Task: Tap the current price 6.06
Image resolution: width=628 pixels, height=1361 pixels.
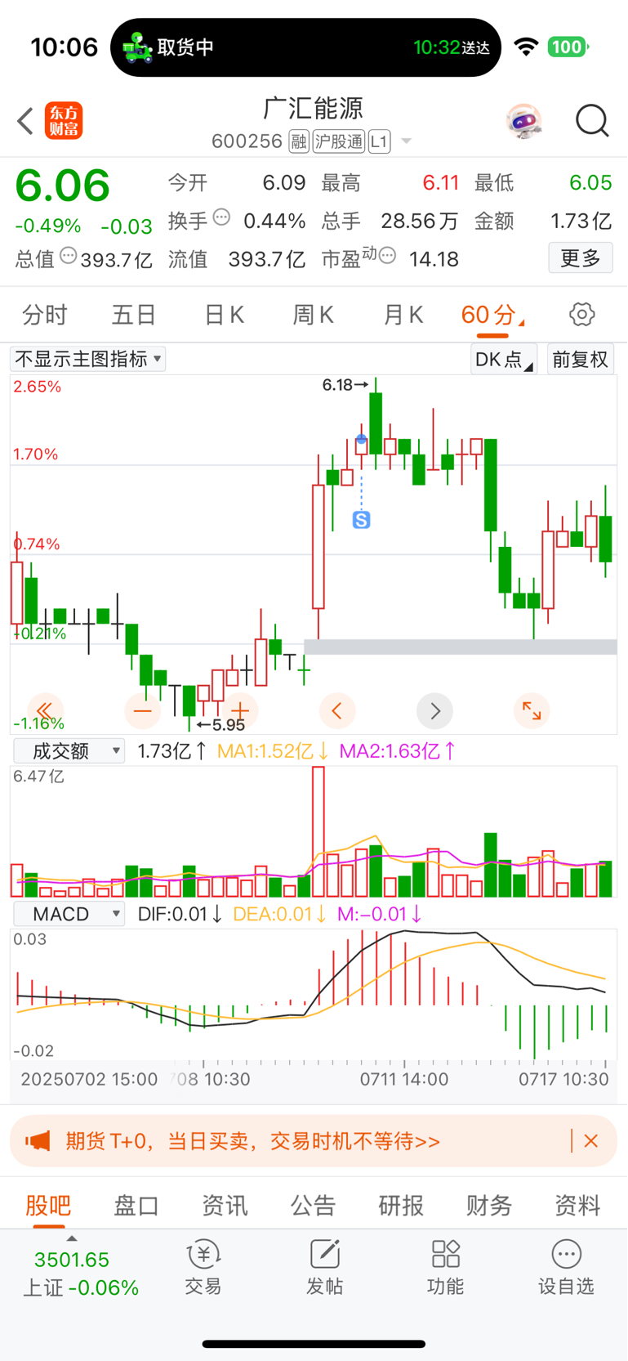Action: tap(63, 186)
